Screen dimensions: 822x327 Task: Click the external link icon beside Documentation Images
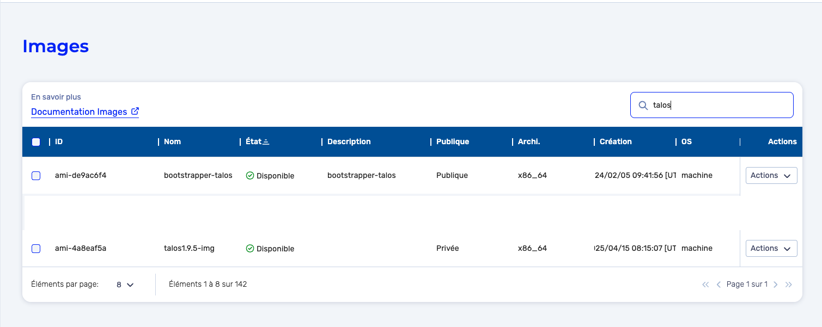coord(135,112)
